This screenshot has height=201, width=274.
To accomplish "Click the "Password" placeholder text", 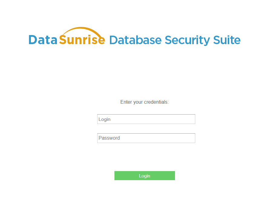I will pos(109,138).
